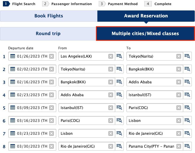This screenshot has width=195, height=153.
Task: Click the 03/16/2023 departure date field
Action: click(32, 121)
